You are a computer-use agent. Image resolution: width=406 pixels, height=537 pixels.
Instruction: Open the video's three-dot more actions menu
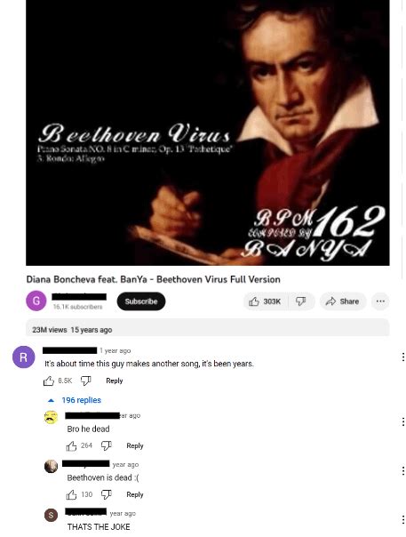(380, 301)
